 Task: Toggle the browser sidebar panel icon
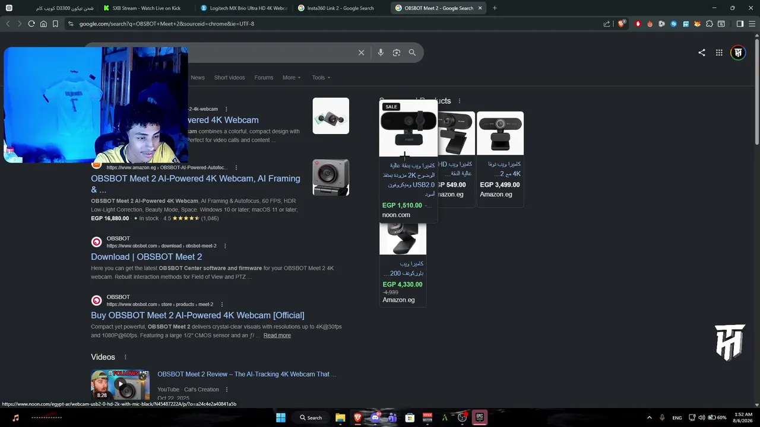pyautogui.click(x=740, y=24)
